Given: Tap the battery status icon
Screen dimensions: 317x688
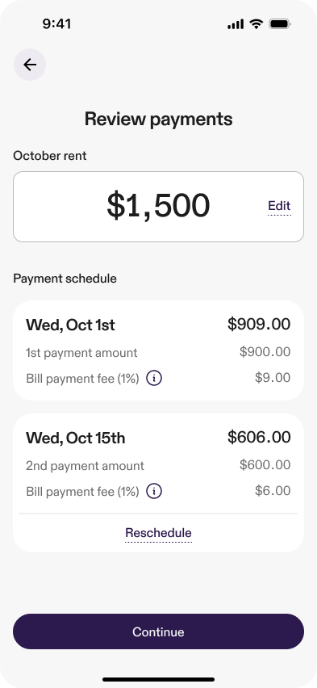Looking at the screenshot, I should [280, 23].
